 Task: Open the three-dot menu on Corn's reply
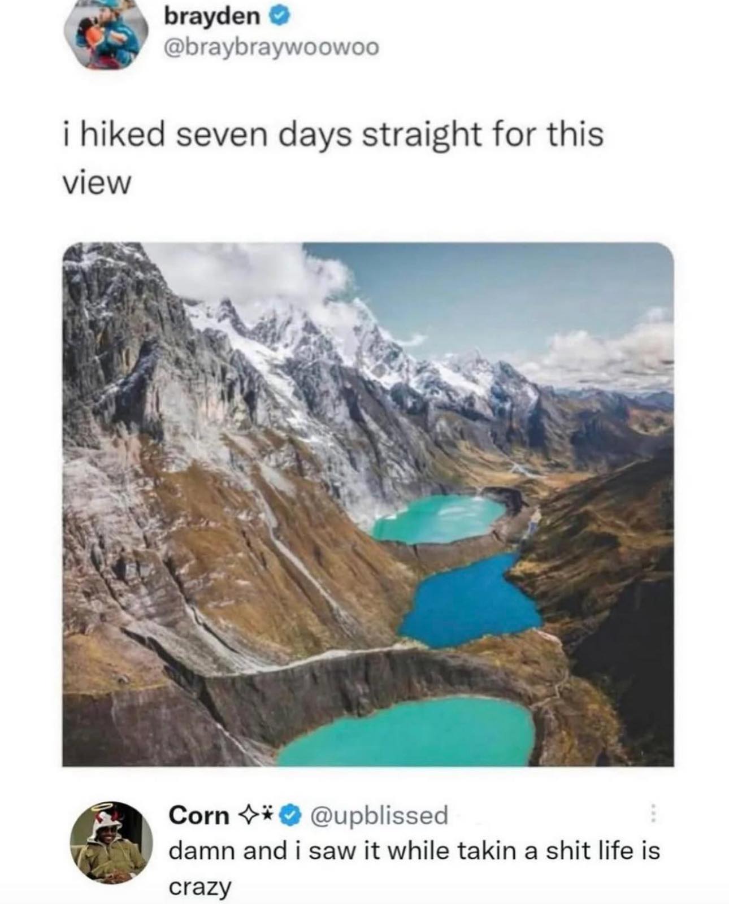coord(653,812)
